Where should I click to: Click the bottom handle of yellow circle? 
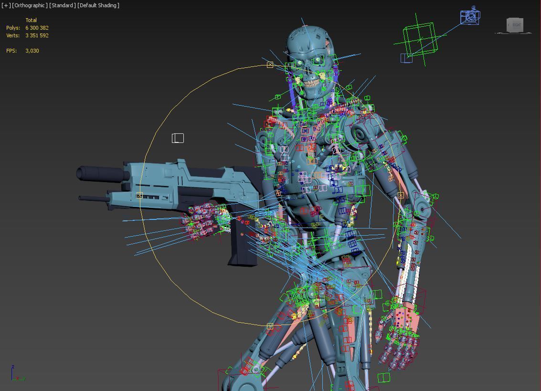[x=270, y=326]
